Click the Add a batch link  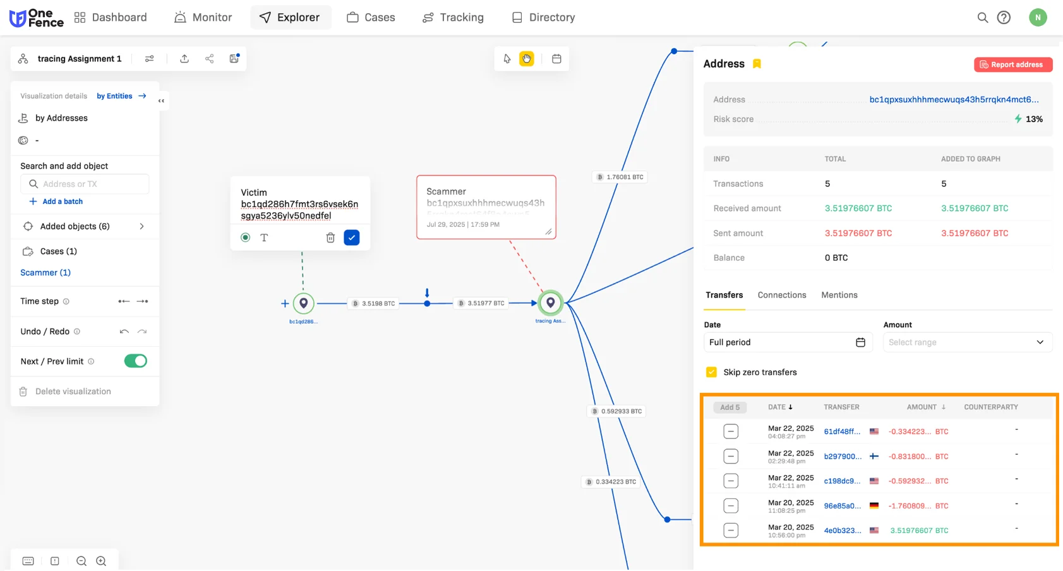[x=56, y=201]
